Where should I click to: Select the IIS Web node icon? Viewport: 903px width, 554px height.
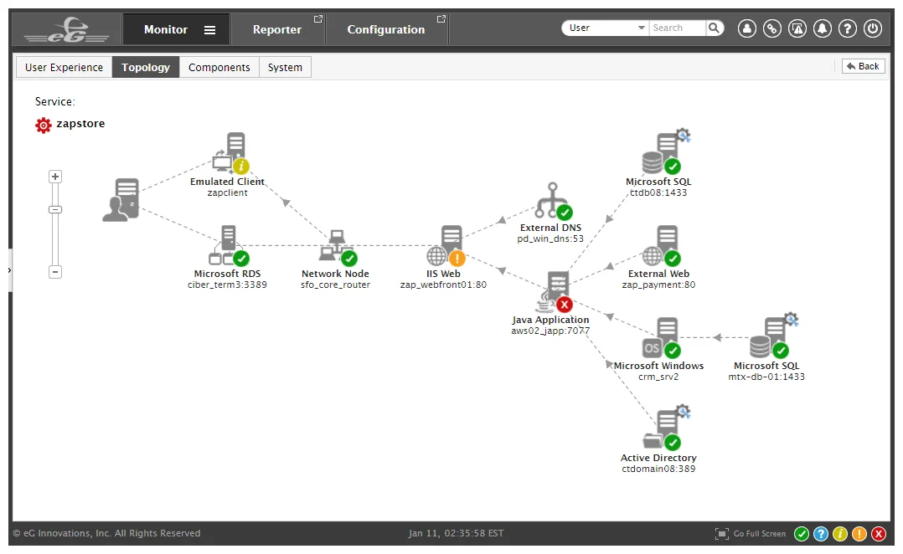[x=446, y=246]
